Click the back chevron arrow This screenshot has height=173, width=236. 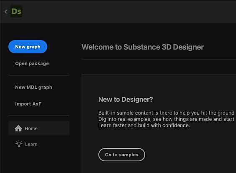[6, 12]
